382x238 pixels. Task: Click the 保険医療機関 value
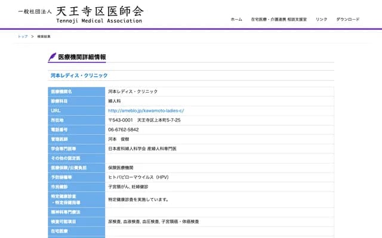pos(121,168)
